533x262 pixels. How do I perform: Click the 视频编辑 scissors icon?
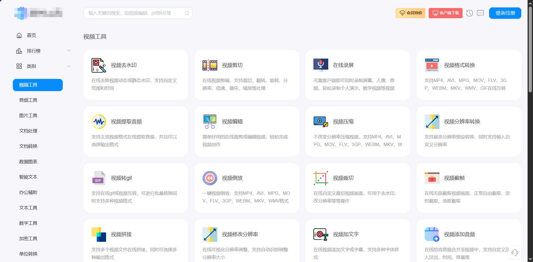pos(210,122)
